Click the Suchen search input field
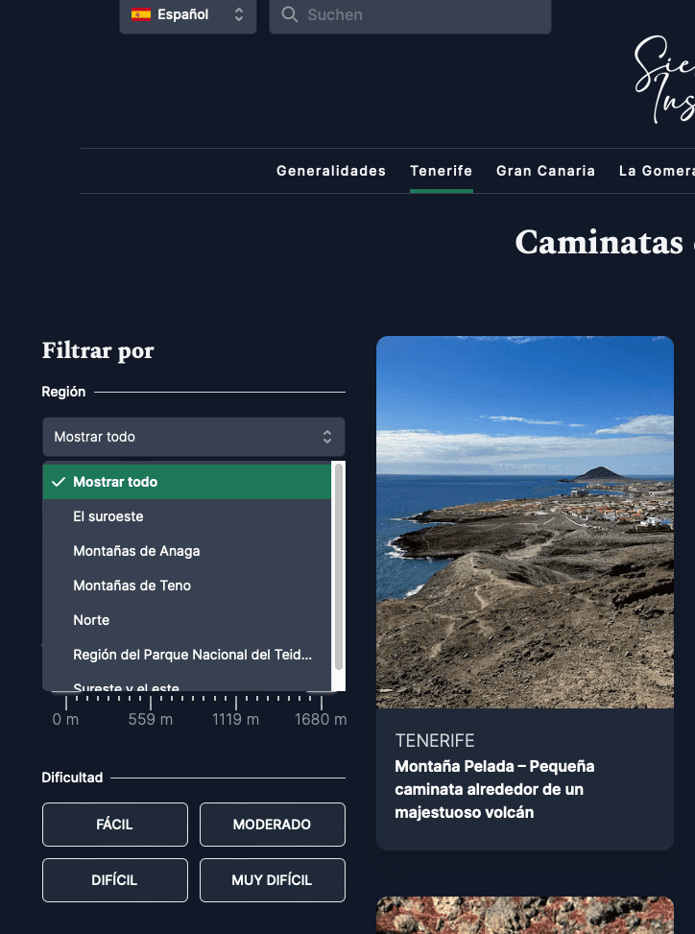 [x=422, y=15]
